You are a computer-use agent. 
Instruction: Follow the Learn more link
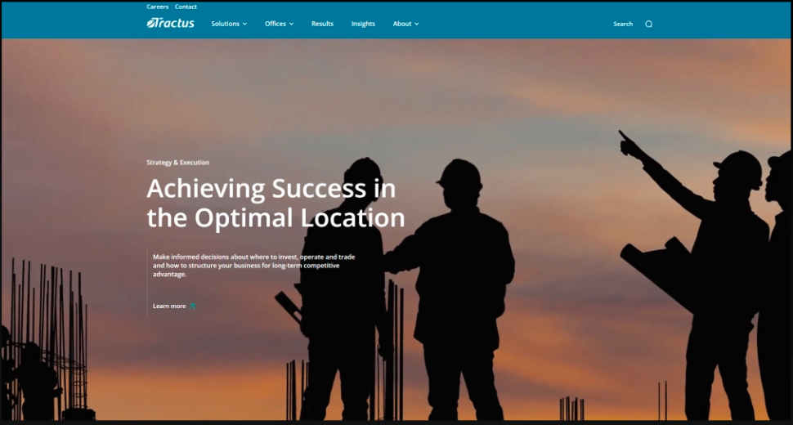(x=169, y=306)
